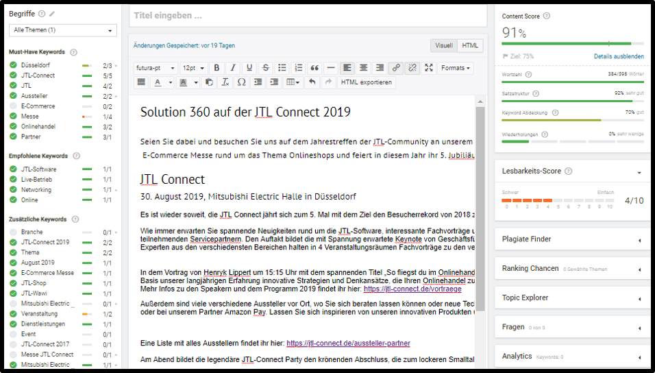Screen dimensions: 655x373
Task: Insert a special character (Omega)
Action: (x=241, y=82)
